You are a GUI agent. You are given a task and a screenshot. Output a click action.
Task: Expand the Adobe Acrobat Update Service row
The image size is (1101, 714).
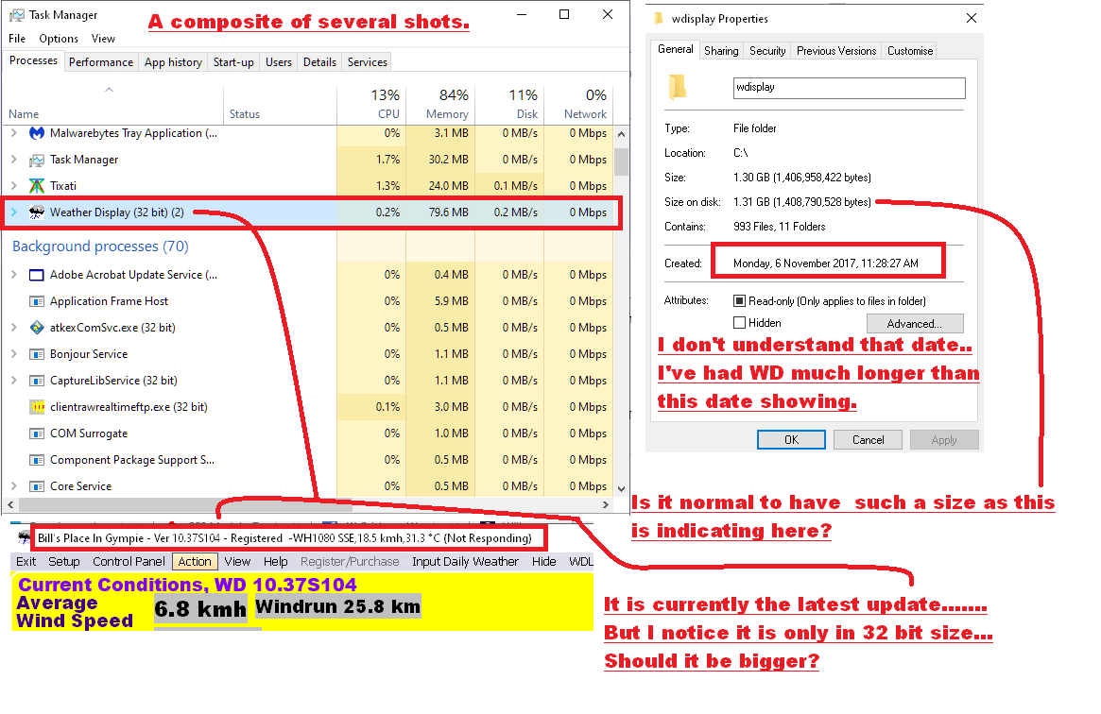pyautogui.click(x=14, y=275)
